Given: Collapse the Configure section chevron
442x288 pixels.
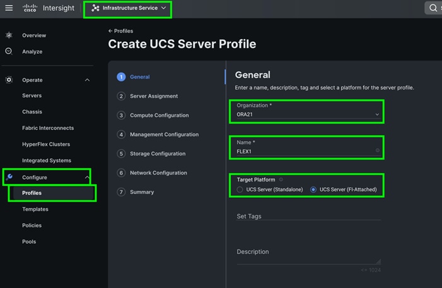Looking at the screenshot, I should pos(87,177).
